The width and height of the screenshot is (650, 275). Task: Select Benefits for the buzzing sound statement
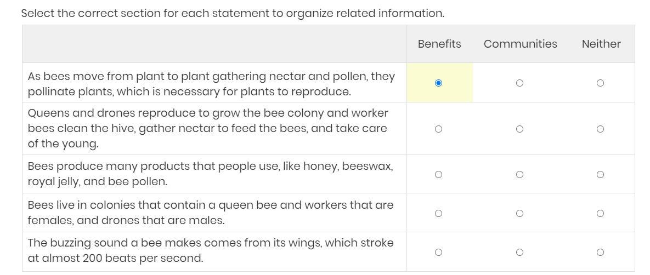[x=438, y=252]
